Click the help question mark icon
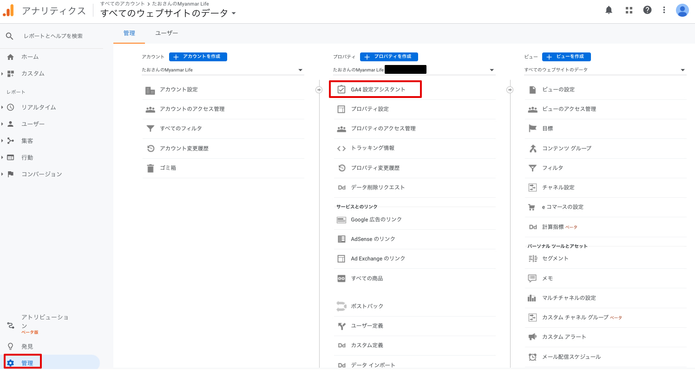Image resolution: width=695 pixels, height=370 pixels. pos(647,10)
